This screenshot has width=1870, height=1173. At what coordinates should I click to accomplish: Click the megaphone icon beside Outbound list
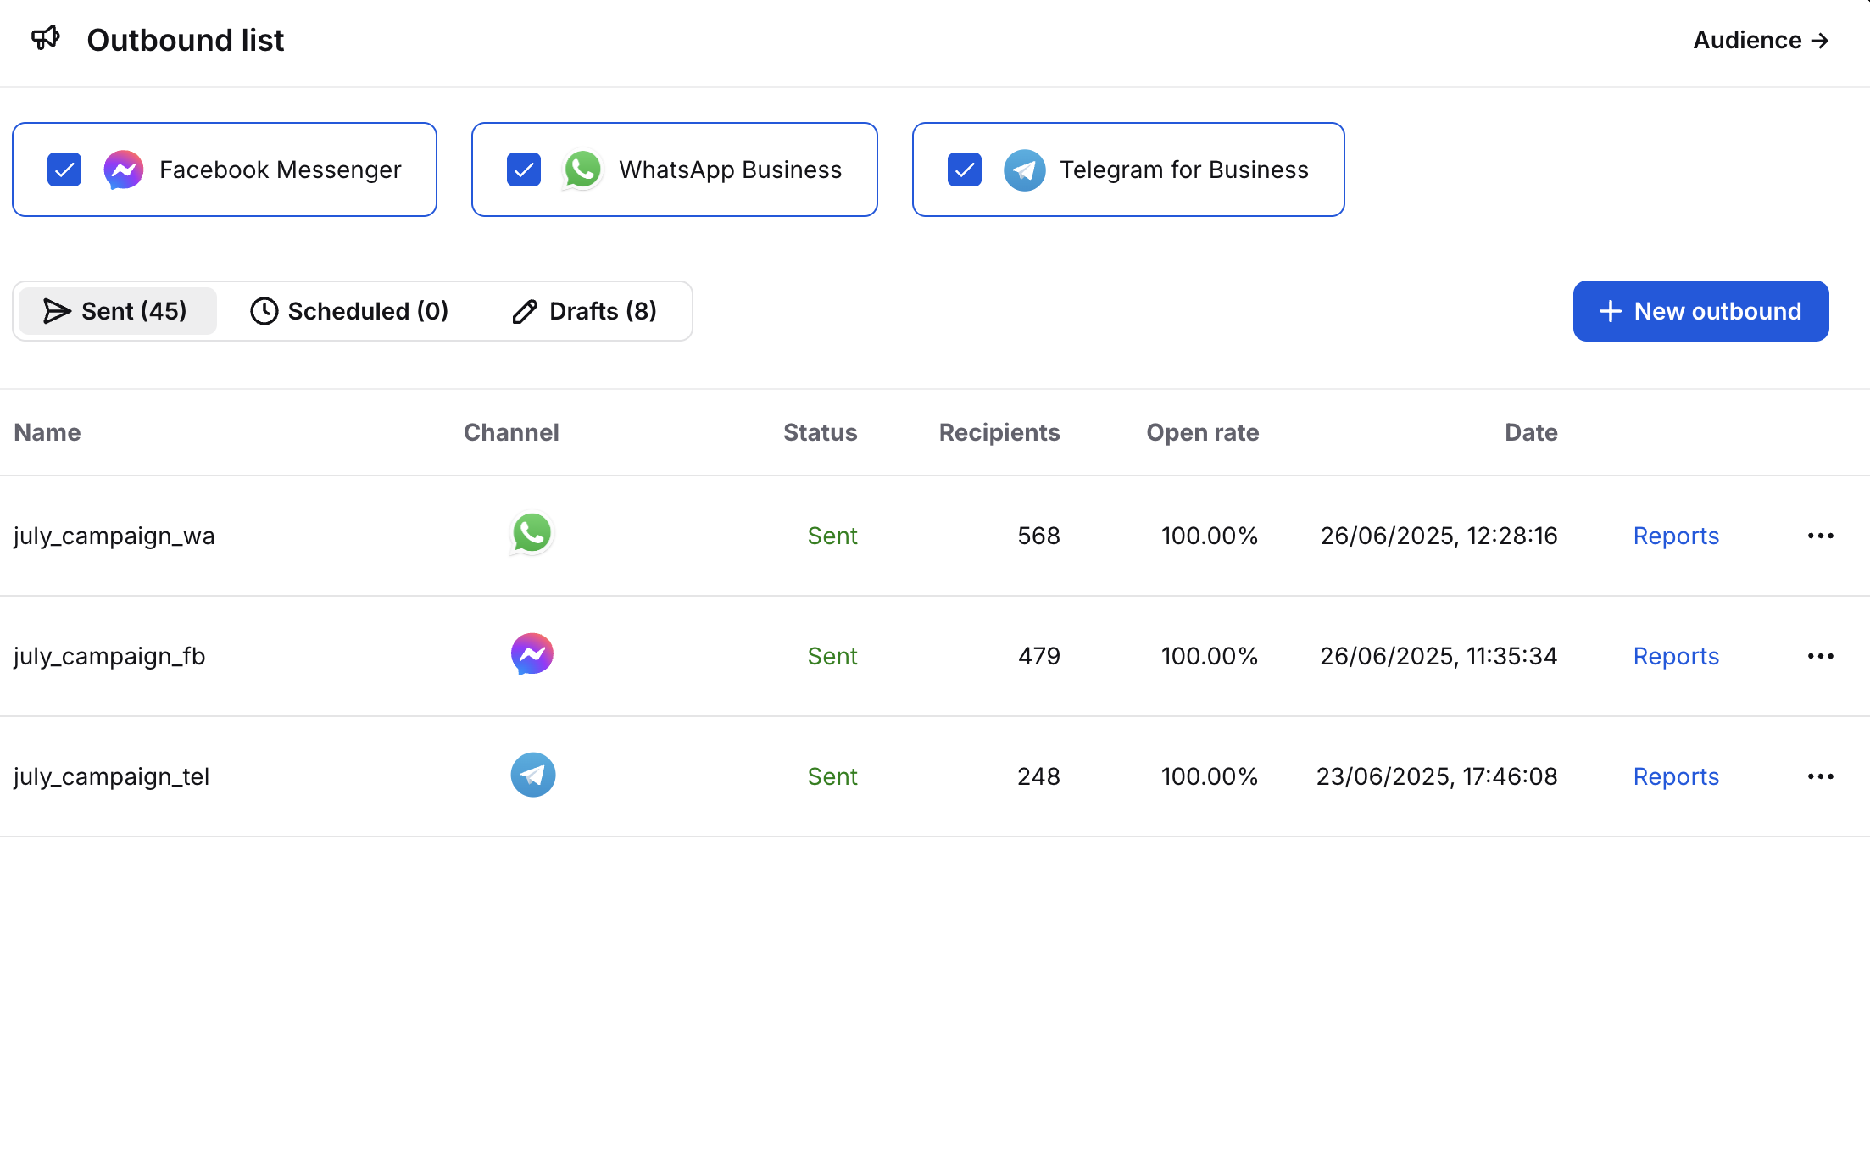tap(46, 38)
